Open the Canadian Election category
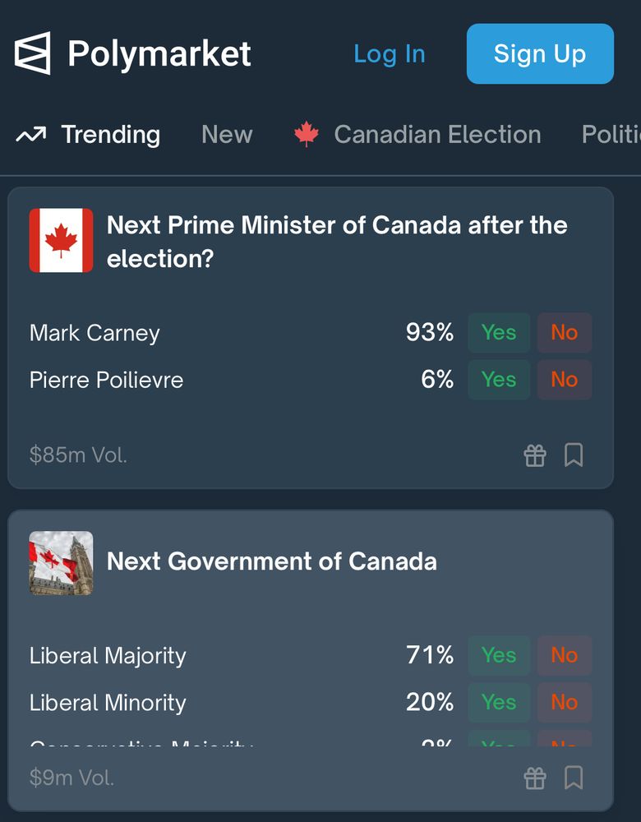This screenshot has height=822, width=641. [x=437, y=134]
